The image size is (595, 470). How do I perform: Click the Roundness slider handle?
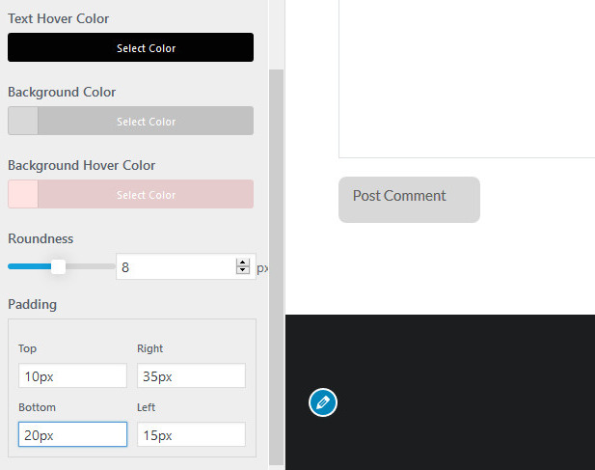point(58,266)
